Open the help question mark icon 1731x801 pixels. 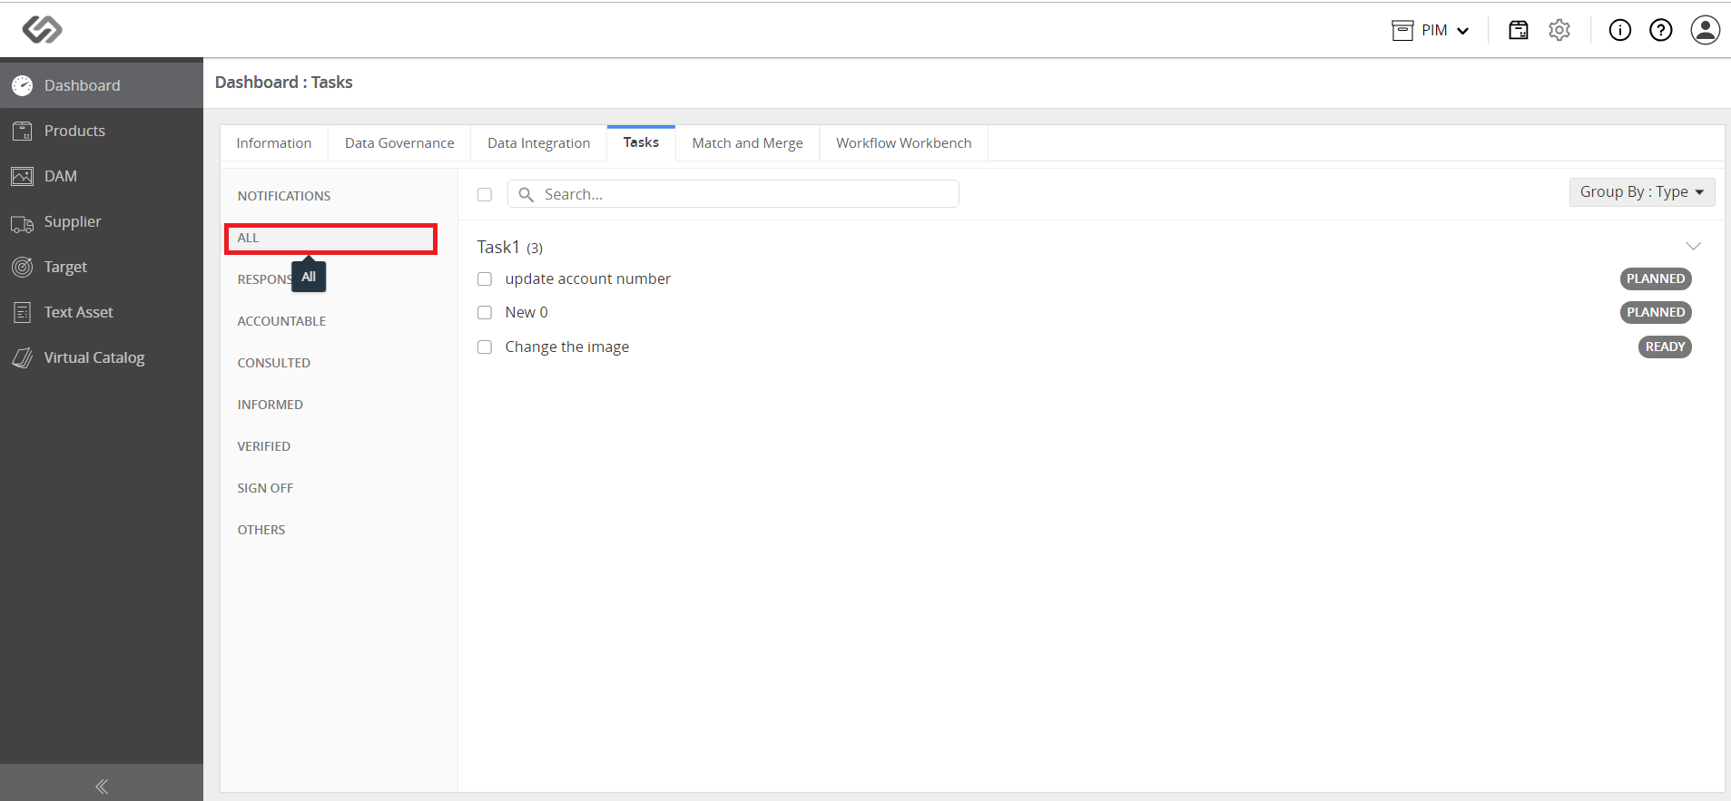coord(1661,30)
